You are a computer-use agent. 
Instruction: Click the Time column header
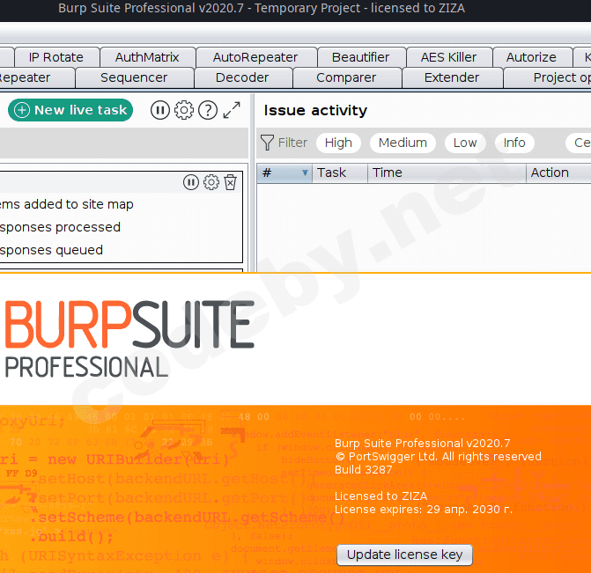coord(447,173)
